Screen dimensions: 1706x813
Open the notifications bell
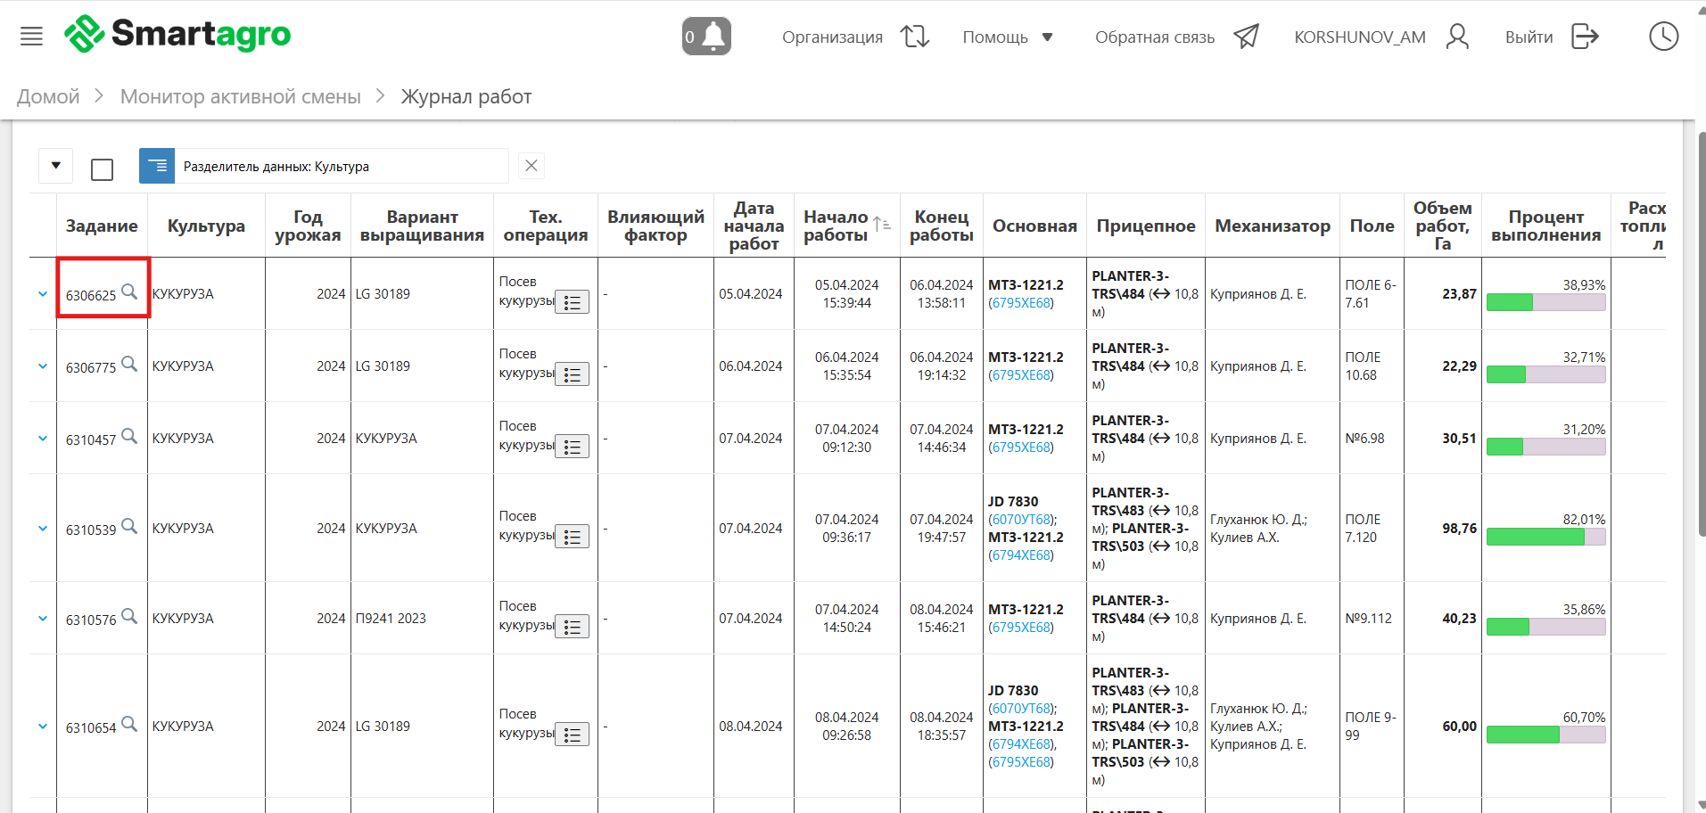(x=706, y=37)
